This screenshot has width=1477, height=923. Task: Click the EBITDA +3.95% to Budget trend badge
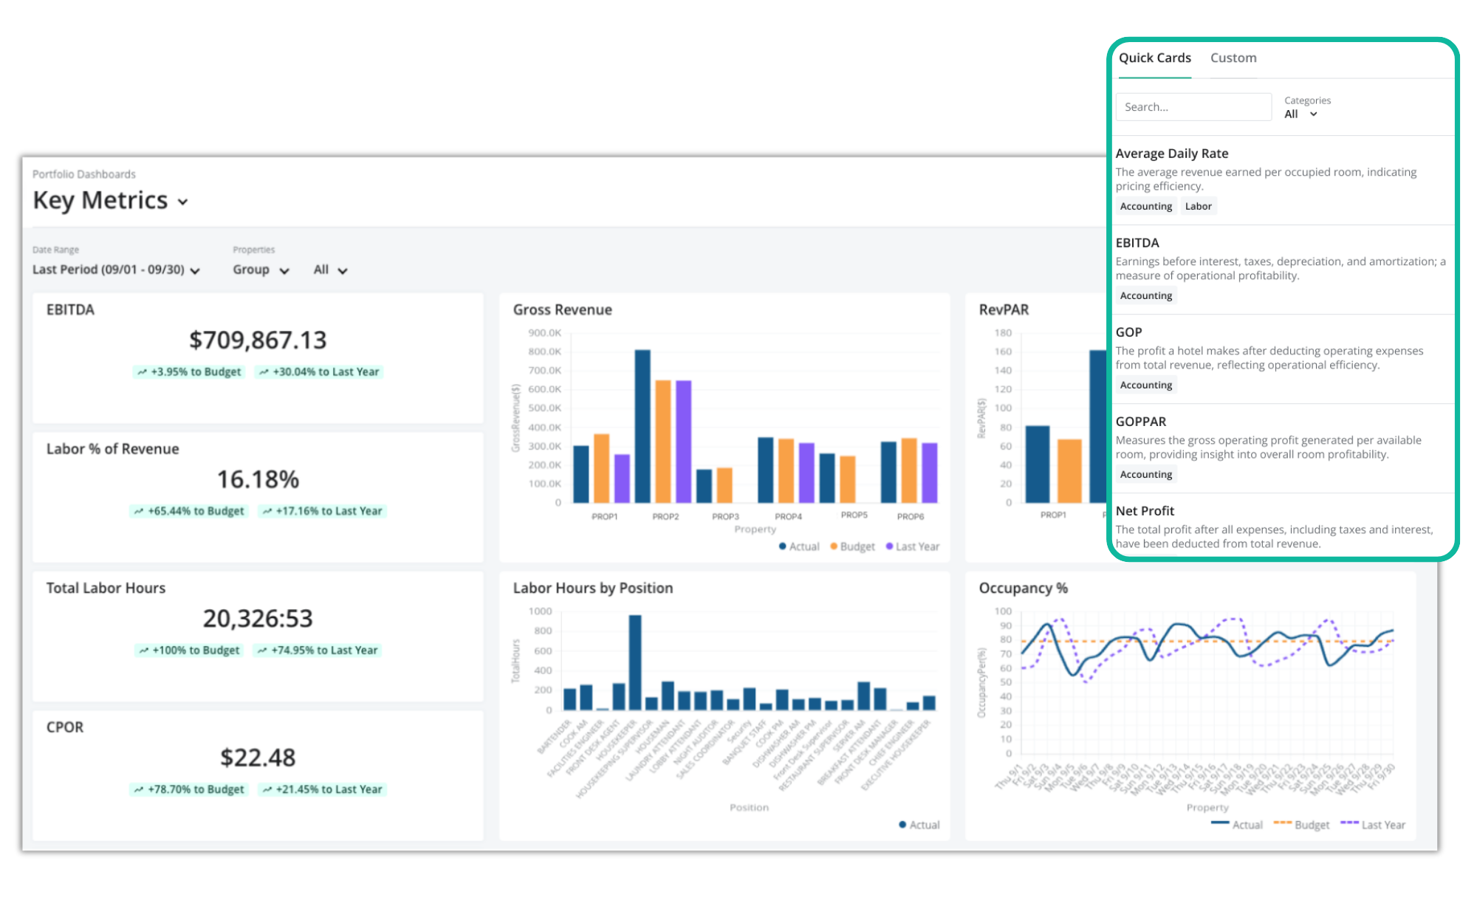[189, 372]
